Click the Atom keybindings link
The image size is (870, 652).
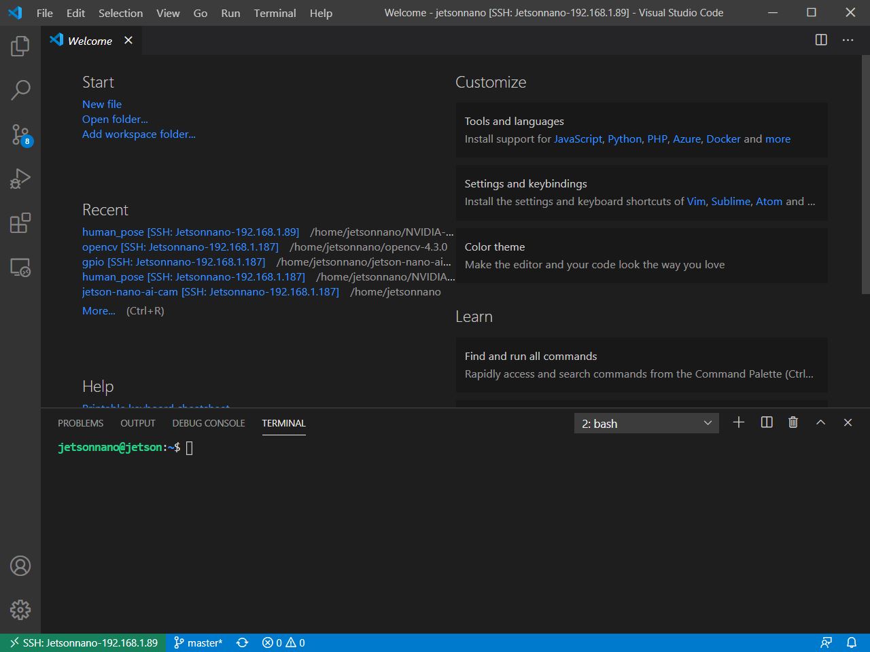[769, 201]
